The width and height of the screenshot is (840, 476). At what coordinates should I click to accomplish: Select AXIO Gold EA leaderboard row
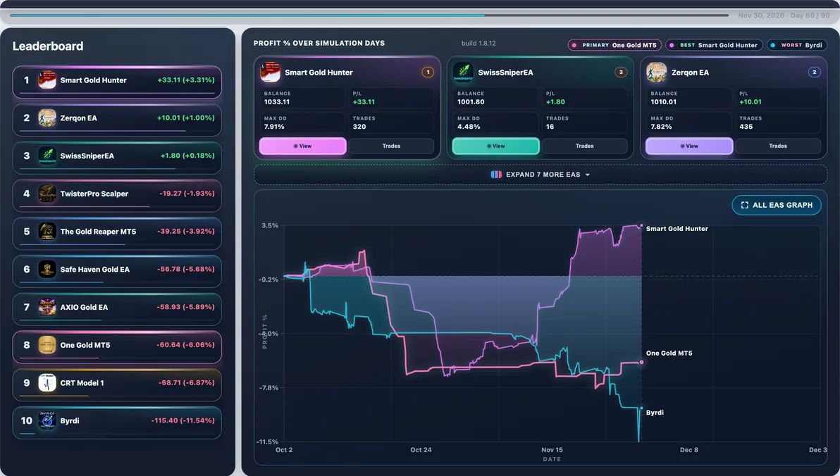point(117,309)
